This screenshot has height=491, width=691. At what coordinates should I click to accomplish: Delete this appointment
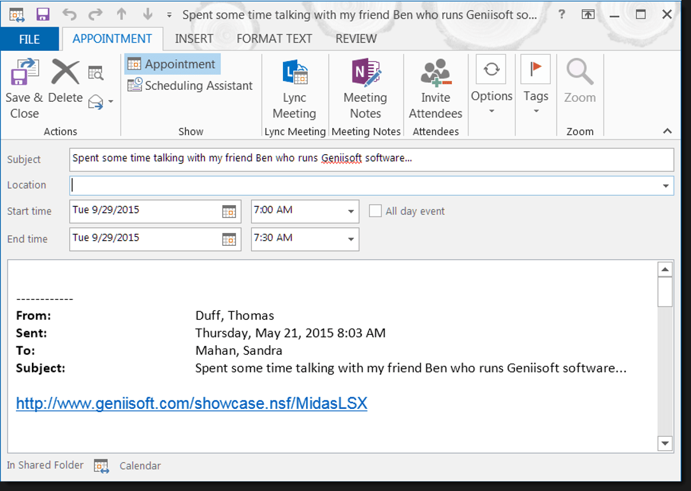65,81
